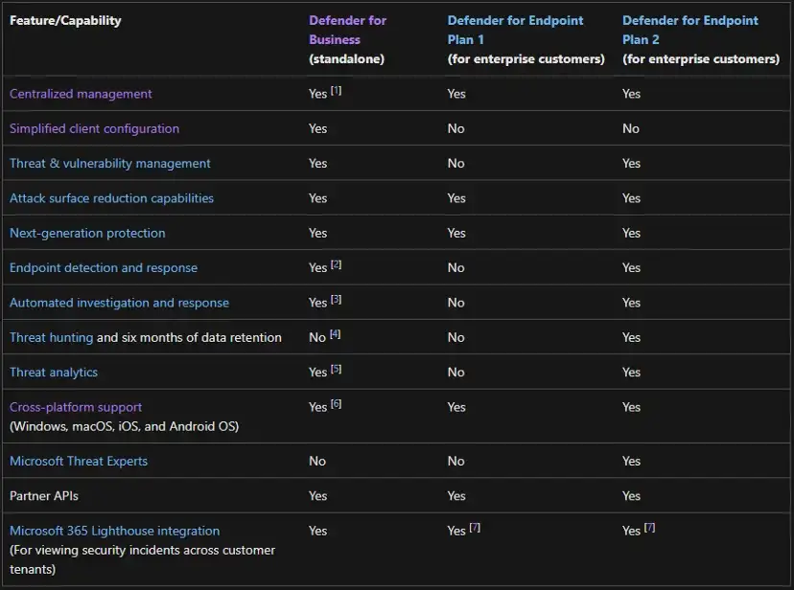Image resolution: width=794 pixels, height=590 pixels.
Task: Open Defender for Endpoint Plan 2 header
Action: pos(689,30)
